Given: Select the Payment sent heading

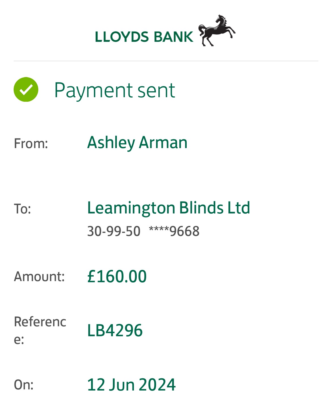Looking at the screenshot, I should click(x=115, y=90).
